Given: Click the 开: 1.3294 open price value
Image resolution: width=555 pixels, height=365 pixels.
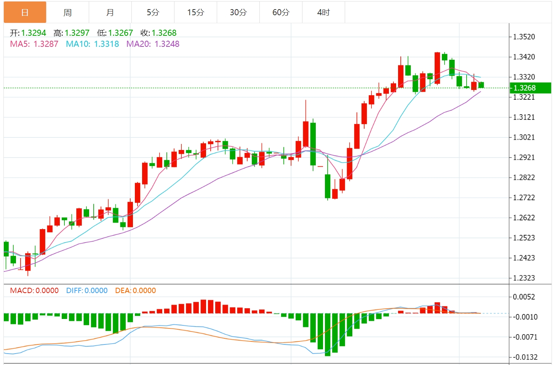Looking at the screenshot, I should [28, 33].
